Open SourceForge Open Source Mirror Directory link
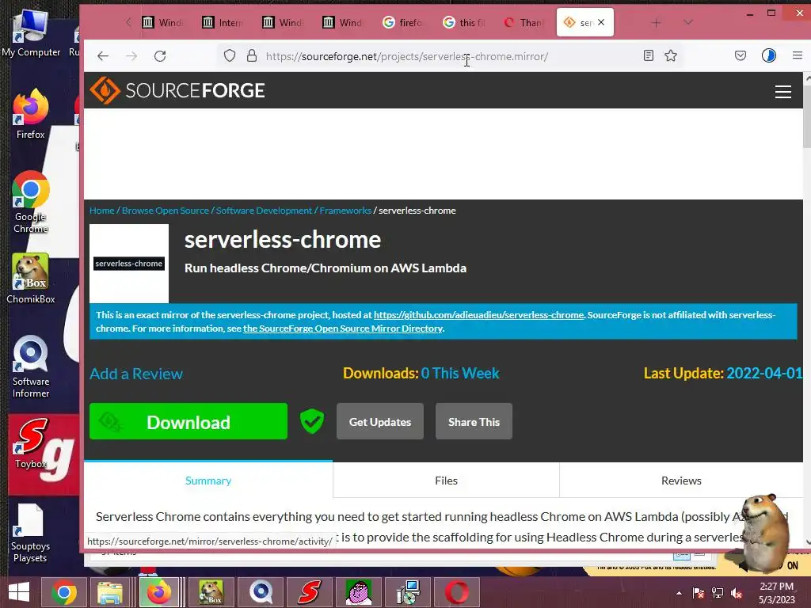 tap(343, 329)
